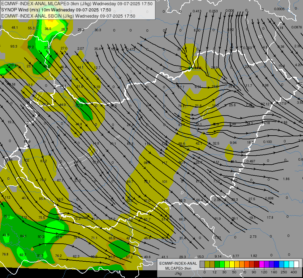Select the dark green legend swatch
Screen dimensions: 303x278
click(217, 264)
